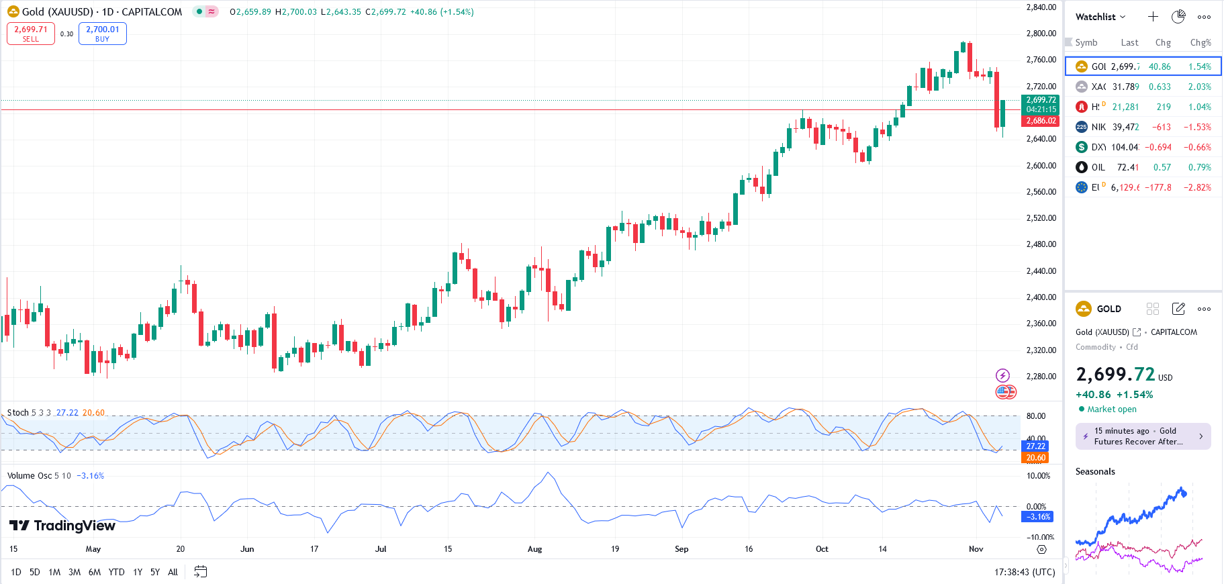Screen dimensions: 1224x584
Task: Collapse the right panel with edge arrow
Action: pyautogui.click(x=1066, y=566)
